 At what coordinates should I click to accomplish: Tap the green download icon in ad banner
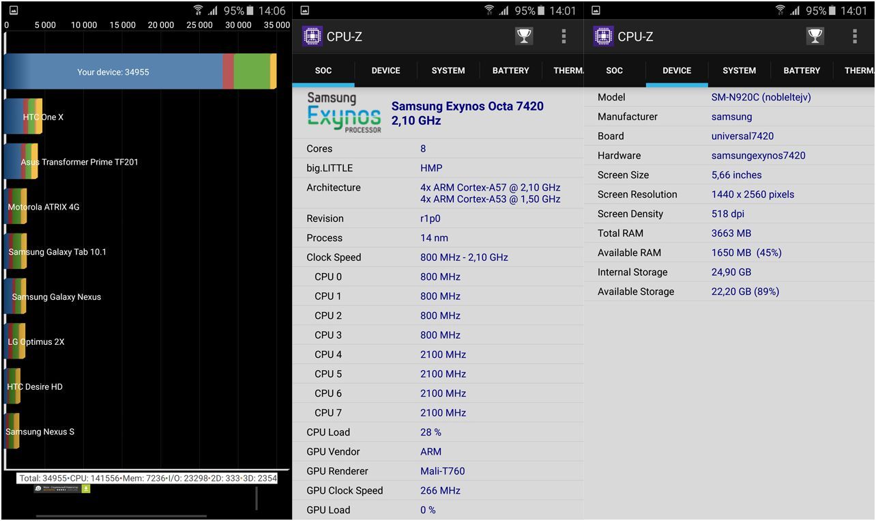pyautogui.click(x=86, y=488)
